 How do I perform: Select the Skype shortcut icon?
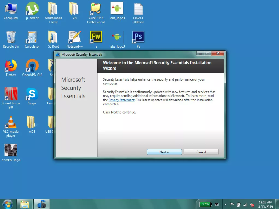[x=32, y=97]
